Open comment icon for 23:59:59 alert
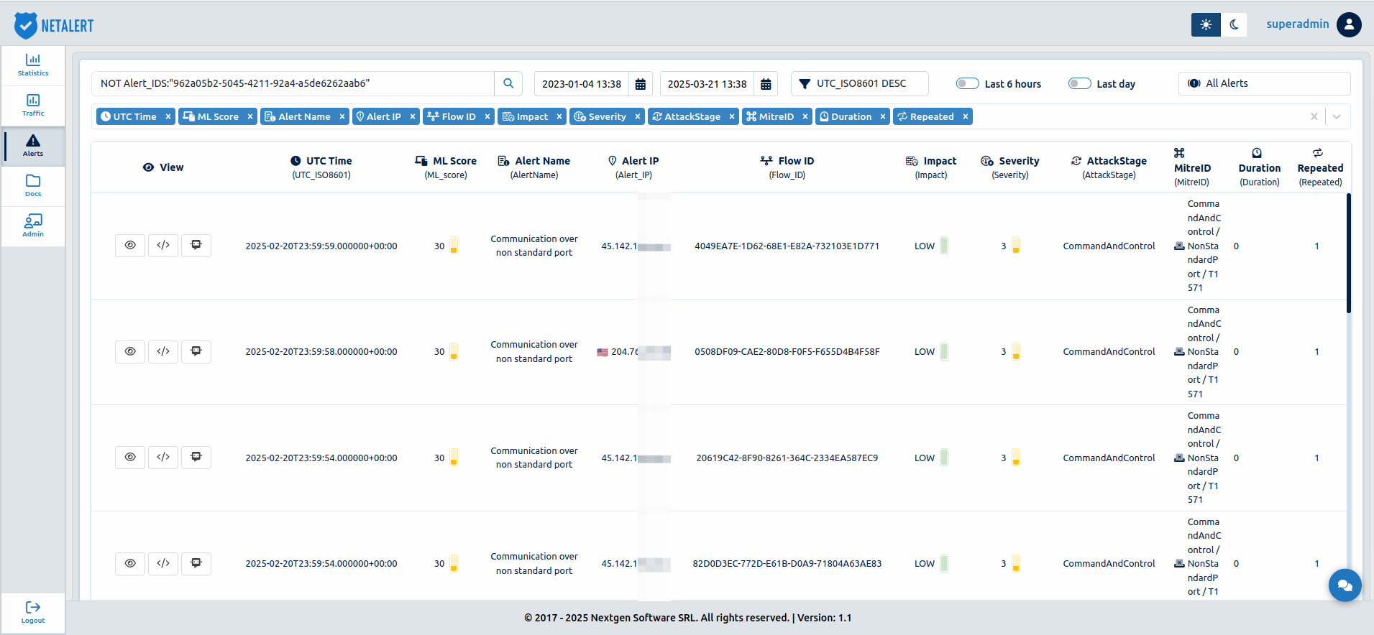The height and width of the screenshot is (635, 1374). (x=196, y=246)
